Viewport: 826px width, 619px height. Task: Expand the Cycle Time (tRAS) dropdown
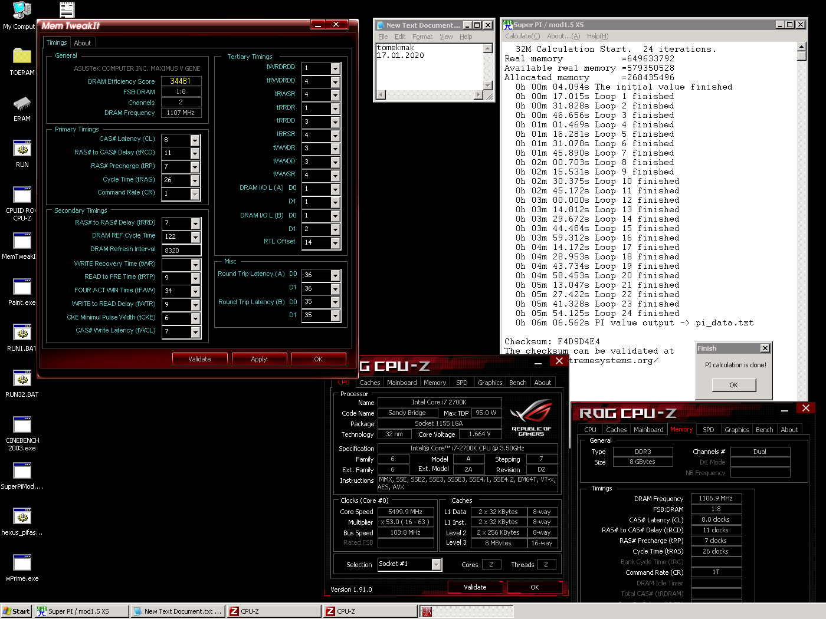pos(195,180)
